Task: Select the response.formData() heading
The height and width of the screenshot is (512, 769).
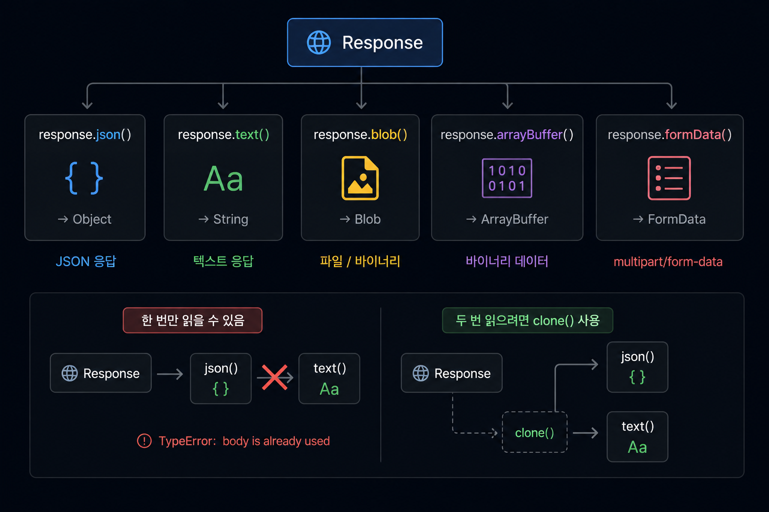Action: pos(670,134)
